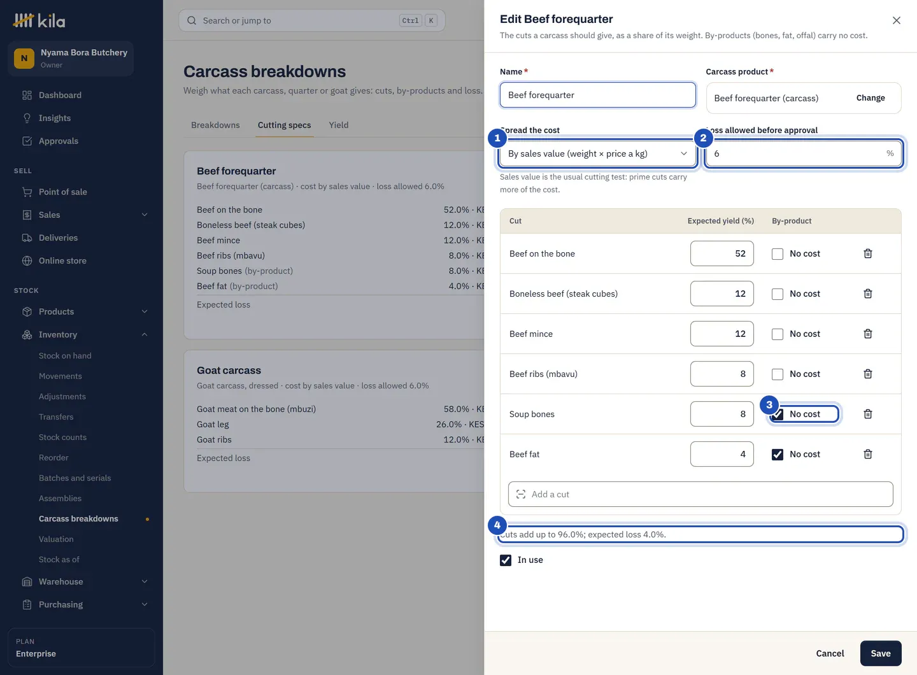Open the Yield tab

(339, 125)
